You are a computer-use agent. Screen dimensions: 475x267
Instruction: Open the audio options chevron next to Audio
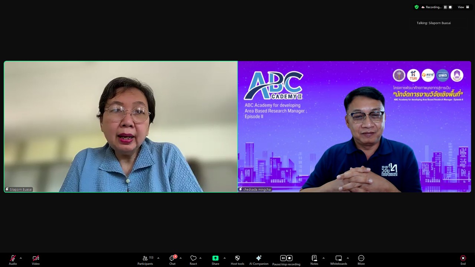pyautogui.click(x=21, y=258)
